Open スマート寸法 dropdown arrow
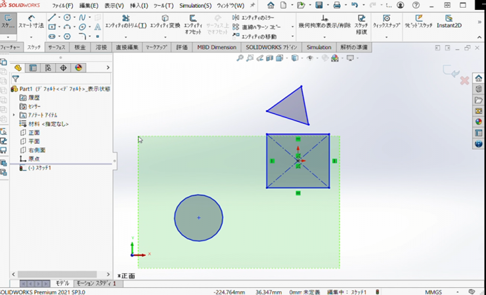The height and width of the screenshot is (295, 486). point(31,37)
